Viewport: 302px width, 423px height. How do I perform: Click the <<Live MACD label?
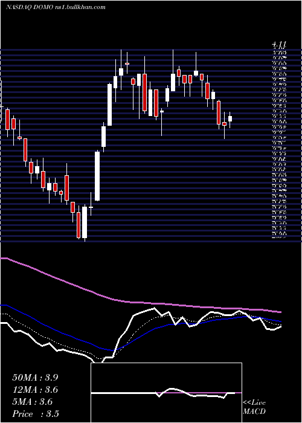coord(254,407)
